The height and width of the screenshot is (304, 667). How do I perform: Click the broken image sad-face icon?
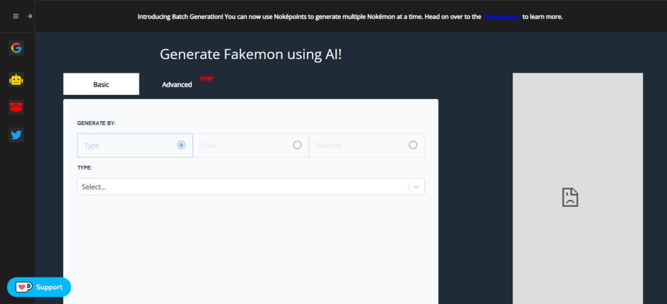pos(570,197)
